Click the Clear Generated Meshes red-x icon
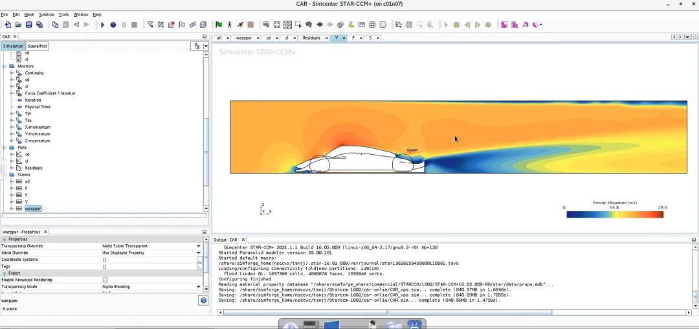This screenshot has height=329, width=699. [171, 25]
